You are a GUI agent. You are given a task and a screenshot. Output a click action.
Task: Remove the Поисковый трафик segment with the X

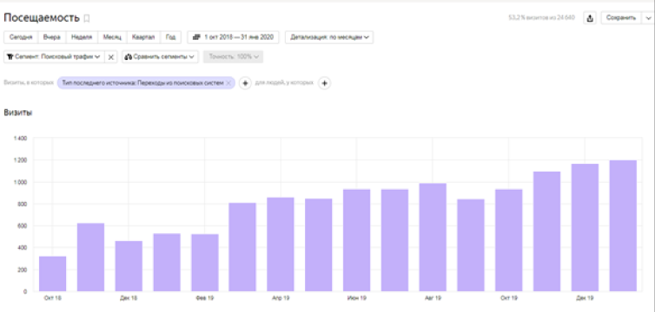[x=110, y=57]
